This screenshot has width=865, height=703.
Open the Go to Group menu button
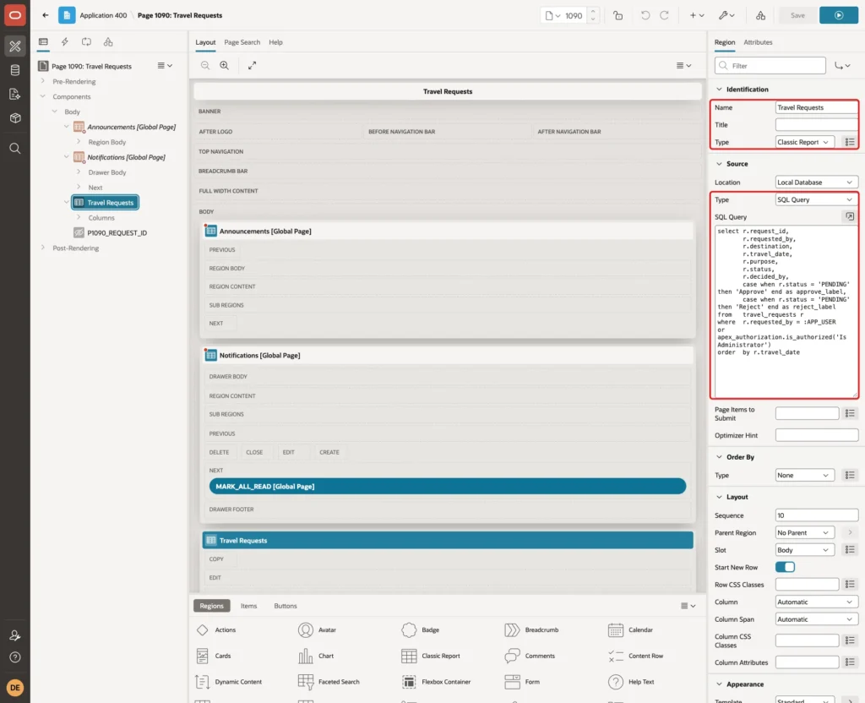[x=842, y=66]
